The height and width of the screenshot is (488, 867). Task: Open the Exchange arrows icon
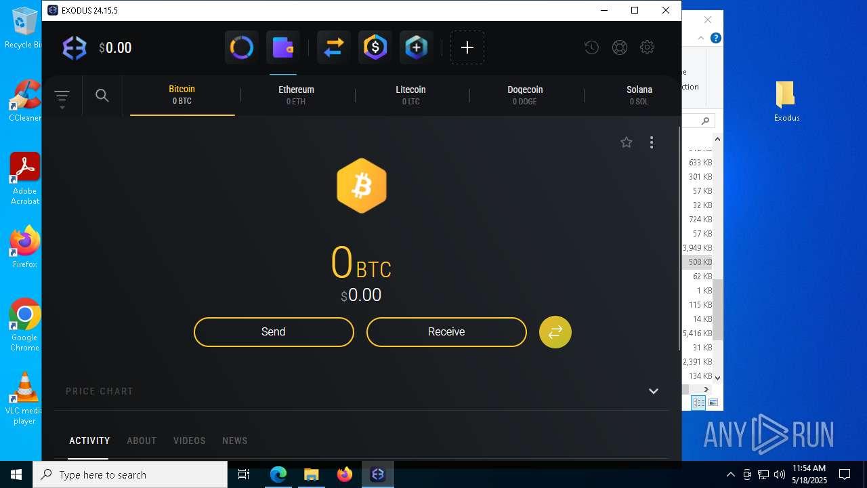click(333, 47)
